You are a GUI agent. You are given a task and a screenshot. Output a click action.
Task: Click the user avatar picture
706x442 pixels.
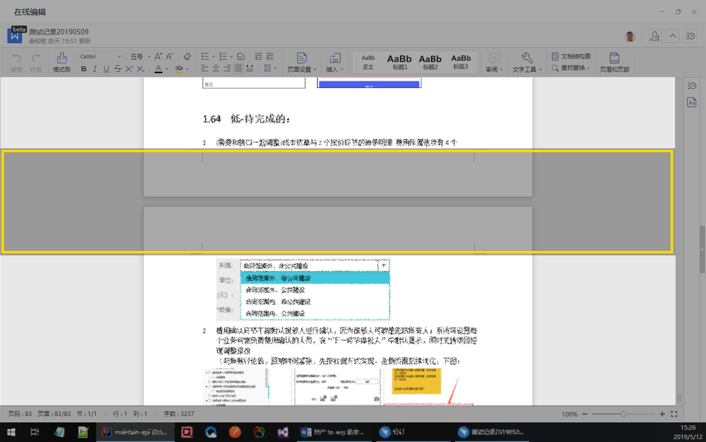[x=630, y=36]
